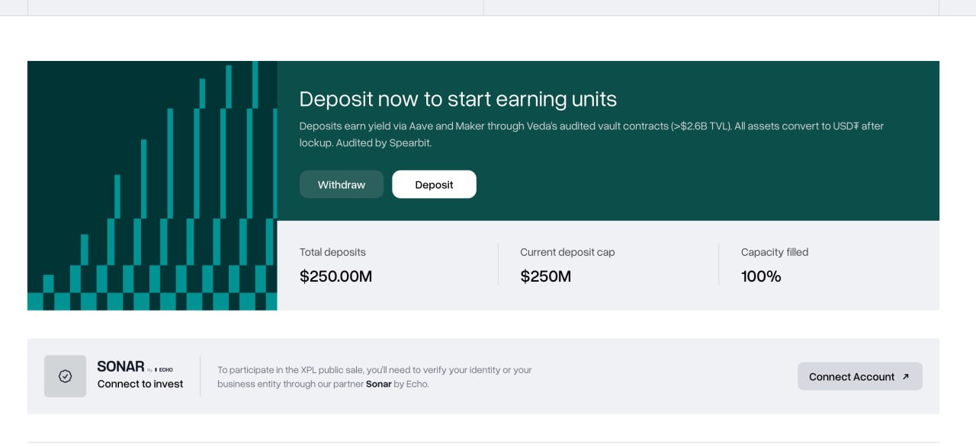Click the SONAR by Echo logo
Screen dimensions: 976x447
coord(135,367)
